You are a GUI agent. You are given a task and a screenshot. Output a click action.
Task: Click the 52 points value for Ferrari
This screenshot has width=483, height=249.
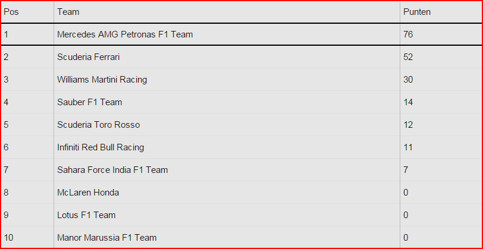pos(408,57)
